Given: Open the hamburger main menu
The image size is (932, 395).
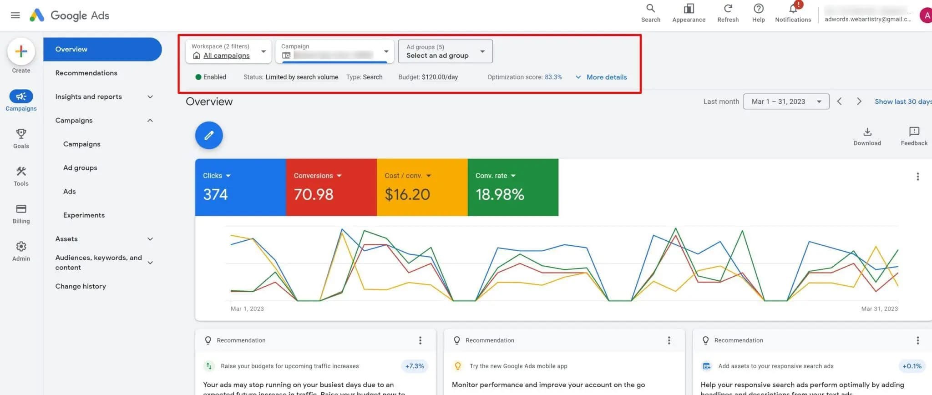Looking at the screenshot, I should [x=15, y=15].
